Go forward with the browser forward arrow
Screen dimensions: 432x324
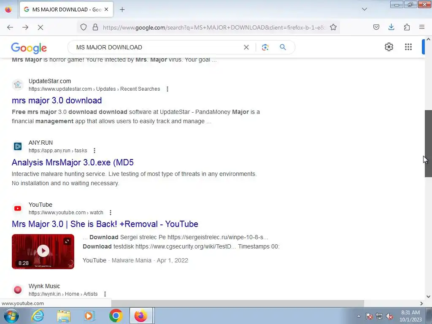click(x=25, y=27)
